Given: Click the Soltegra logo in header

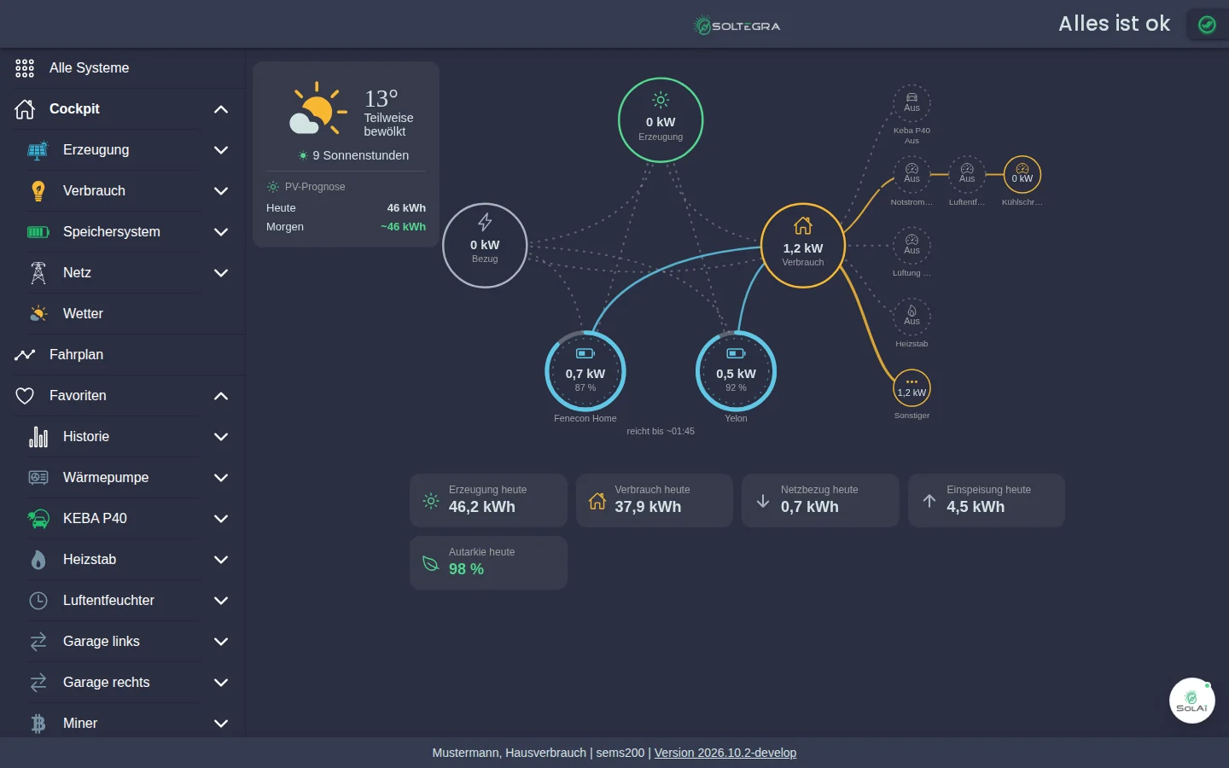Looking at the screenshot, I should (737, 26).
